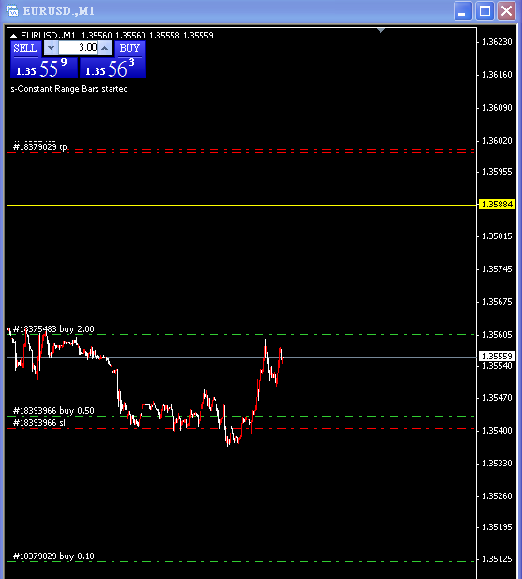Click the current price label 1.35559

pos(497,357)
